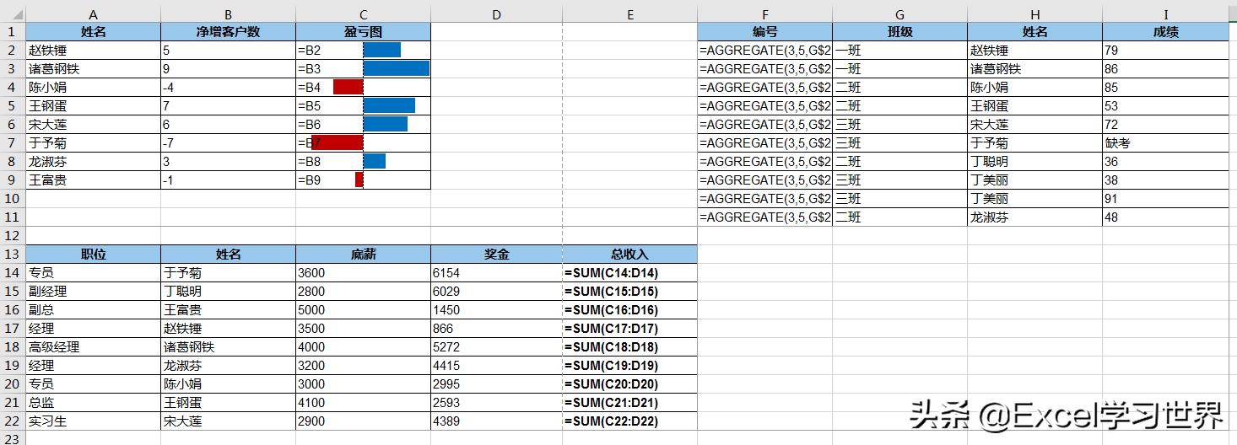The image size is (1237, 445).
Task: Select cell A3 with 诸葛钢铁
Action: pos(93,69)
